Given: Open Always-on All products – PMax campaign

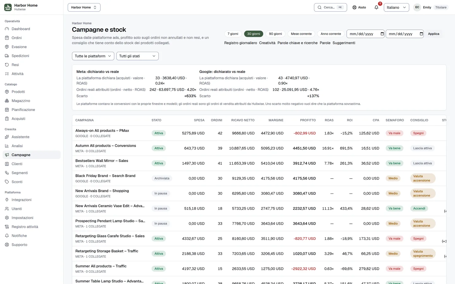Looking at the screenshot, I should [102, 131].
